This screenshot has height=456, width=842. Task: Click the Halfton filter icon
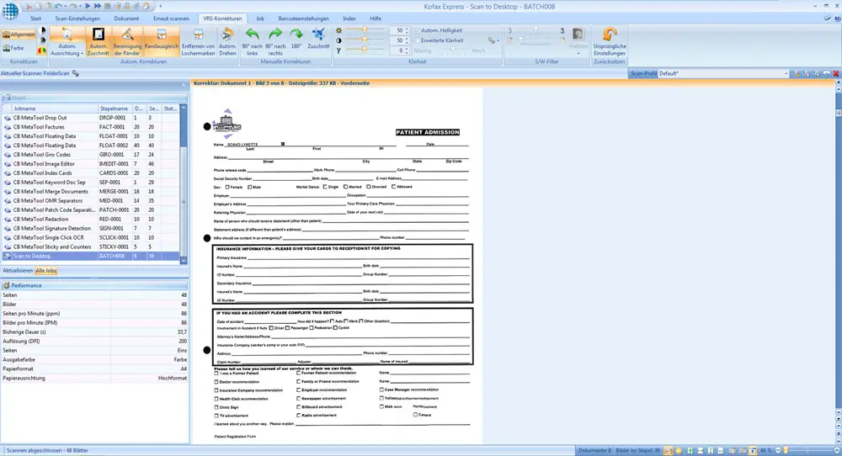click(578, 34)
